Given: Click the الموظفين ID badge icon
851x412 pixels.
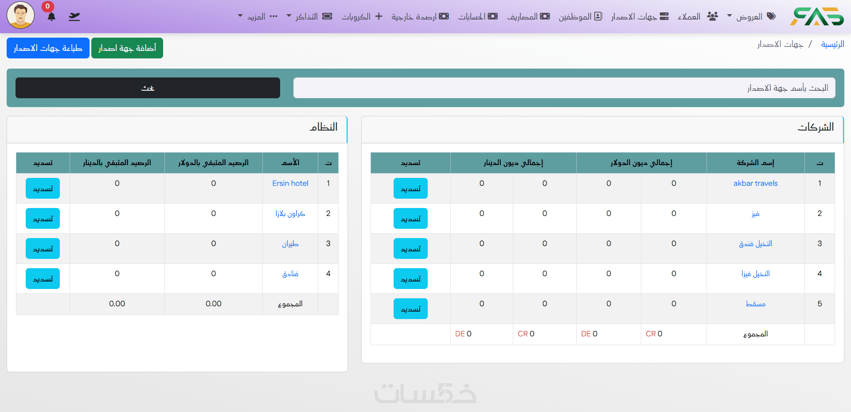Looking at the screenshot, I should point(598,16).
